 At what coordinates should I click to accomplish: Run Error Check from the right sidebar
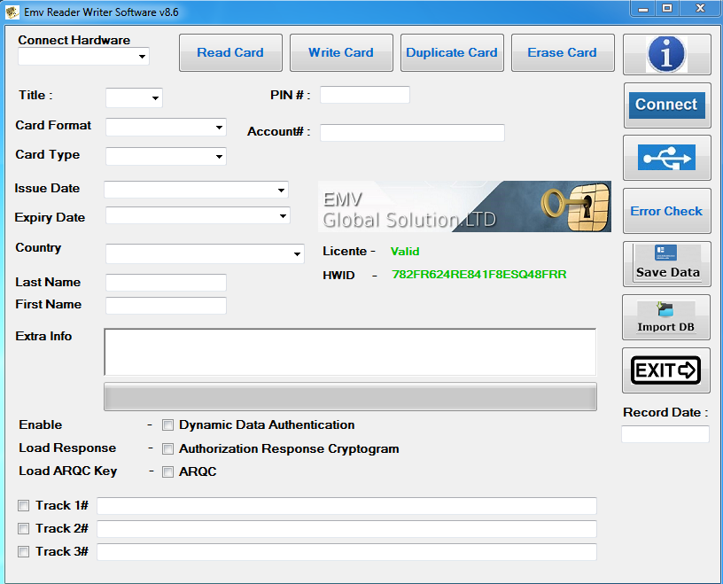coord(665,211)
